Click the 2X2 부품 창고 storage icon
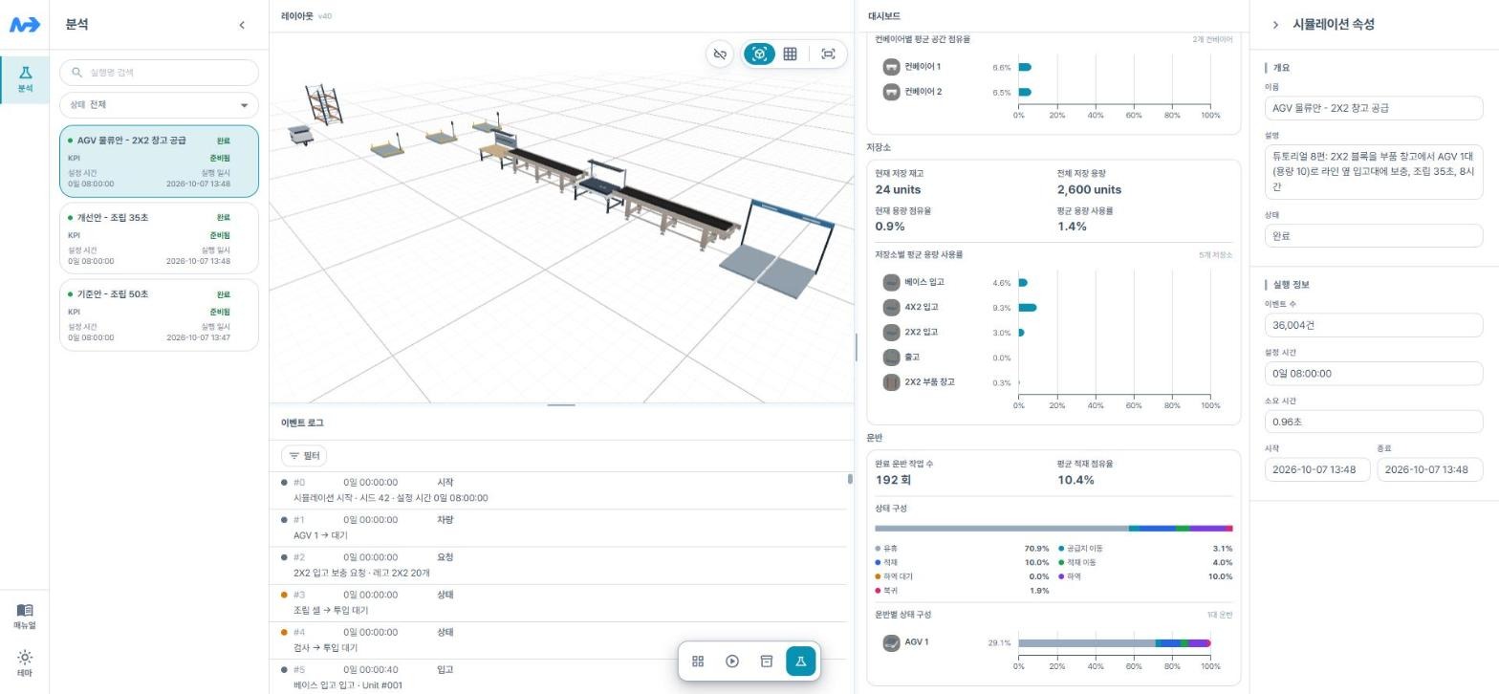Viewport: 1499px width, 694px height. point(891,381)
